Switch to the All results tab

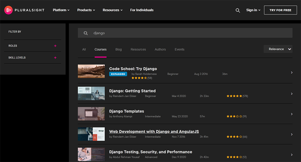(84, 49)
